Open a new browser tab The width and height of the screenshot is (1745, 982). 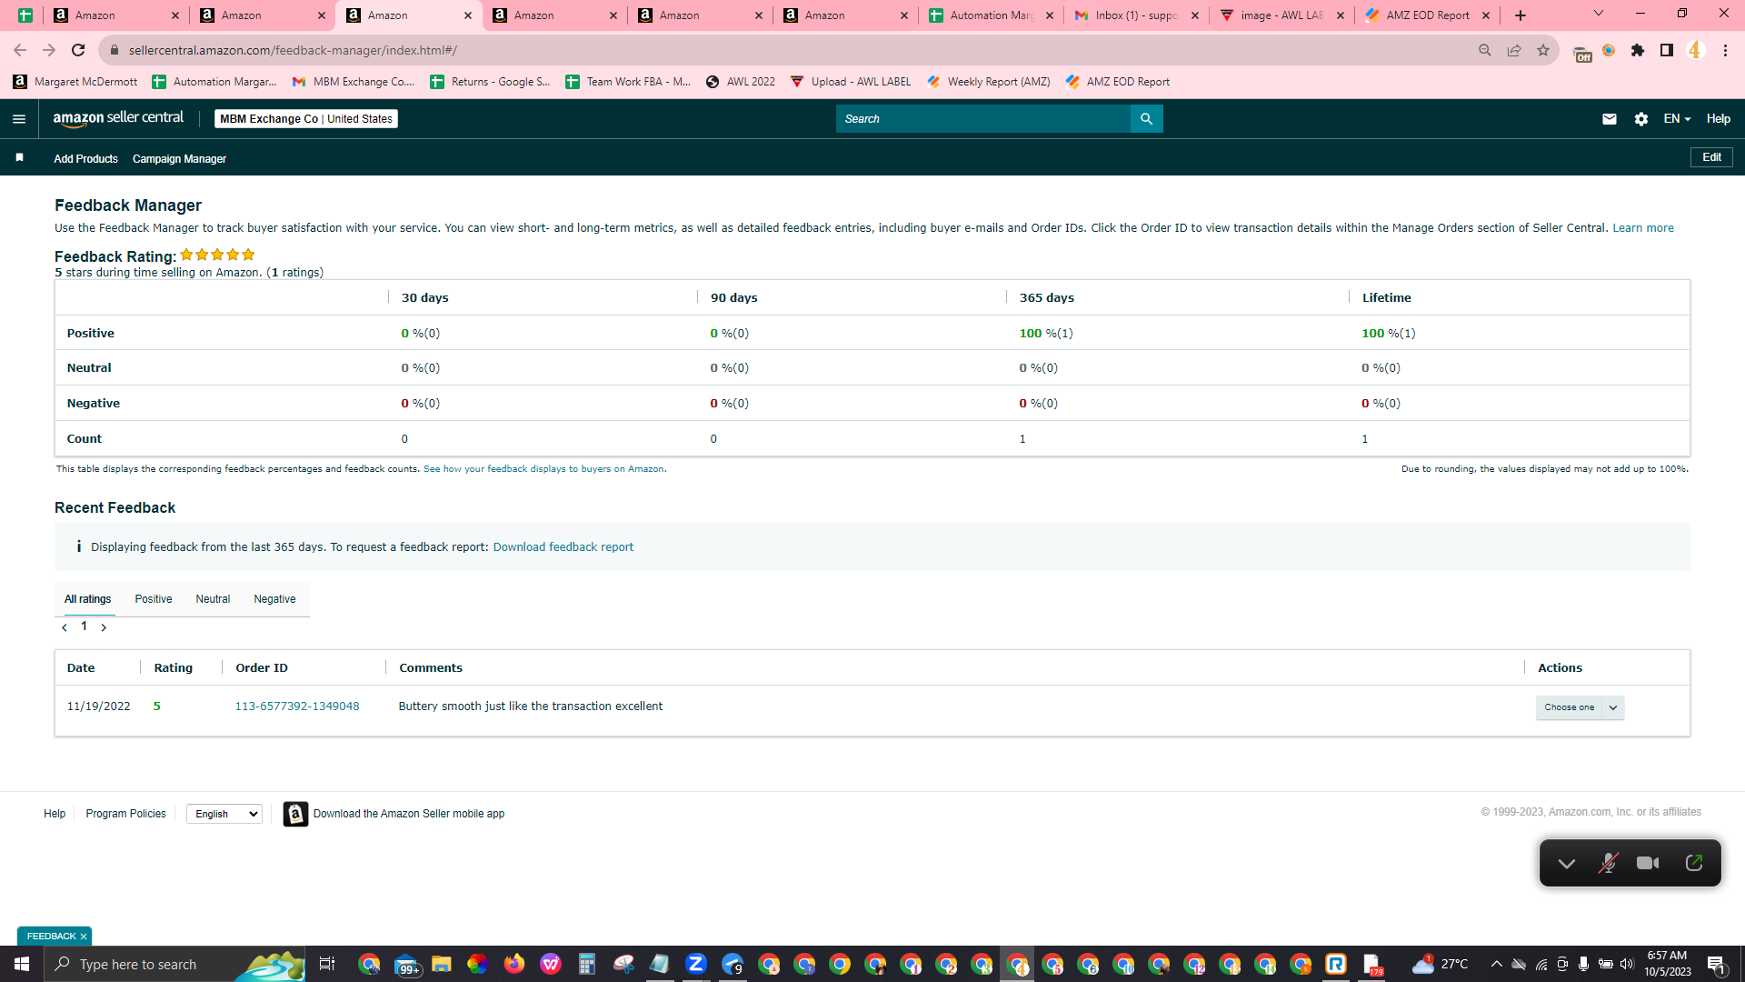pyautogui.click(x=1521, y=15)
